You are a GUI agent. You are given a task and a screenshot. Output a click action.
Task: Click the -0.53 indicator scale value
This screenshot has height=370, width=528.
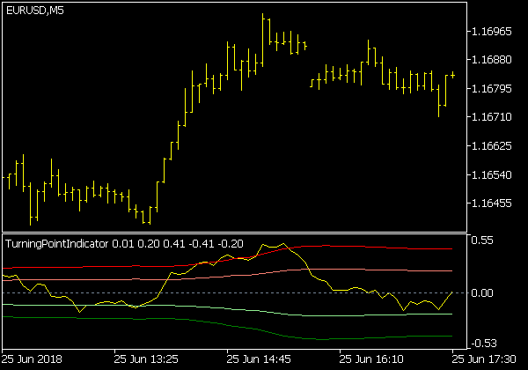(484, 344)
